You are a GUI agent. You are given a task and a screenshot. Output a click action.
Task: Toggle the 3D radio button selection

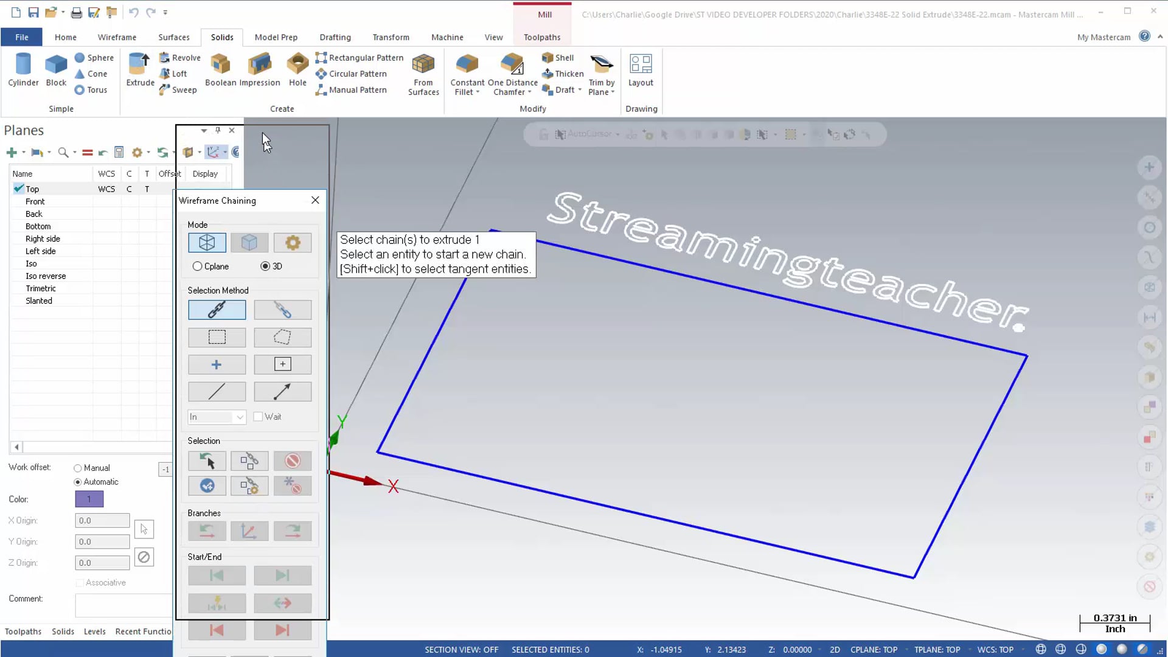coord(265,266)
